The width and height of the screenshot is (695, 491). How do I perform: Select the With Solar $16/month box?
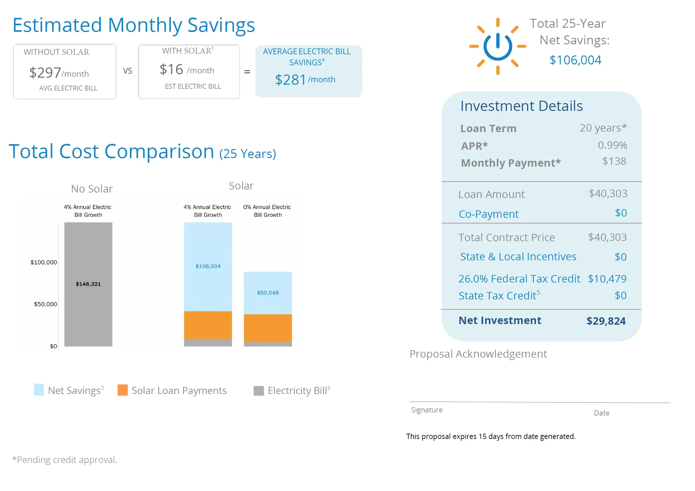tap(189, 71)
